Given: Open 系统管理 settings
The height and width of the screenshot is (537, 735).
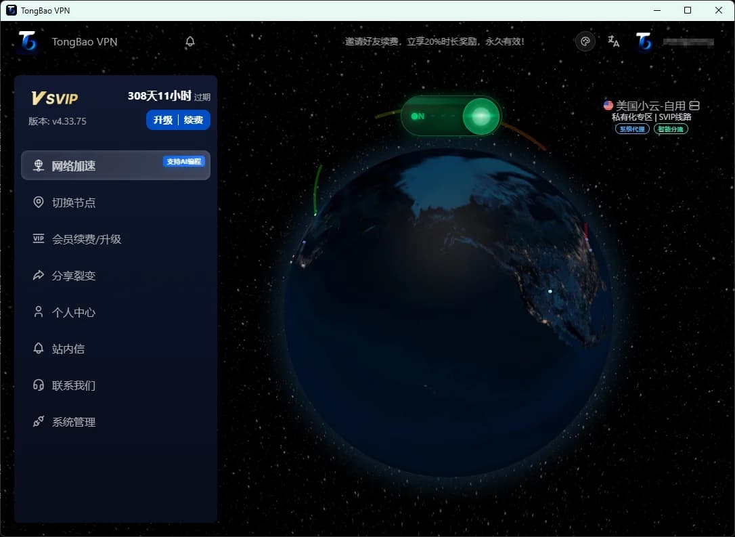Looking at the screenshot, I should click(x=74, y=422).
